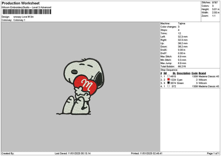This screenshot has width=221, height=156.
Task: Click the 'Right:' measurement label
Action: [x=164, y=40]
